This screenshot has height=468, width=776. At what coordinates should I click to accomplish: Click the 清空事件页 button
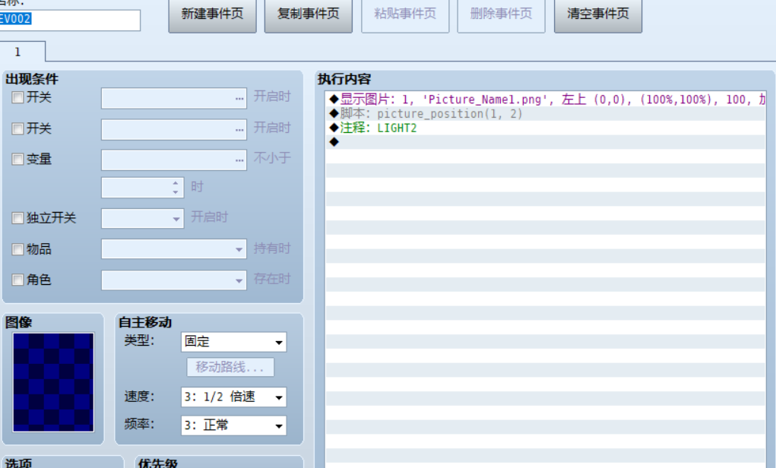tap(598, 15)
